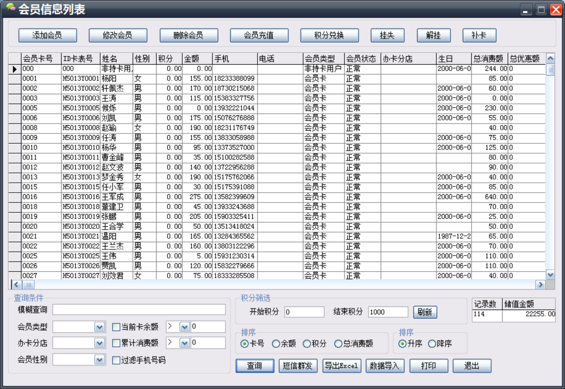Click 累计消费额 value input field
The image size is (565, 389).
(x=208, y=343)
